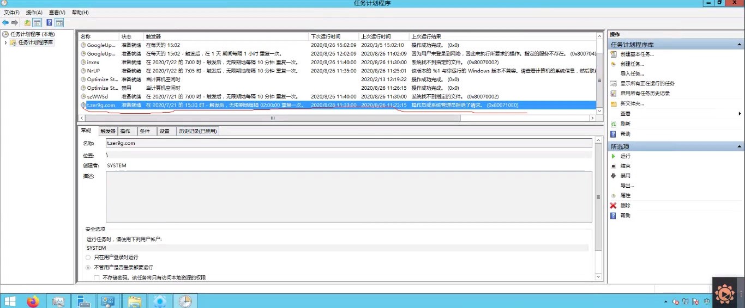Image resolution: width=745 pixels, height=308 pixels.
Task: Click the Create Basic Task (创建基本任务) icon
Action: 614,54
